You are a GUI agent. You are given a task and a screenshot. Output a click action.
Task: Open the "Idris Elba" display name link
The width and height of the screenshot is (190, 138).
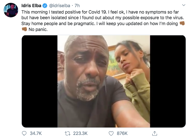31,5
